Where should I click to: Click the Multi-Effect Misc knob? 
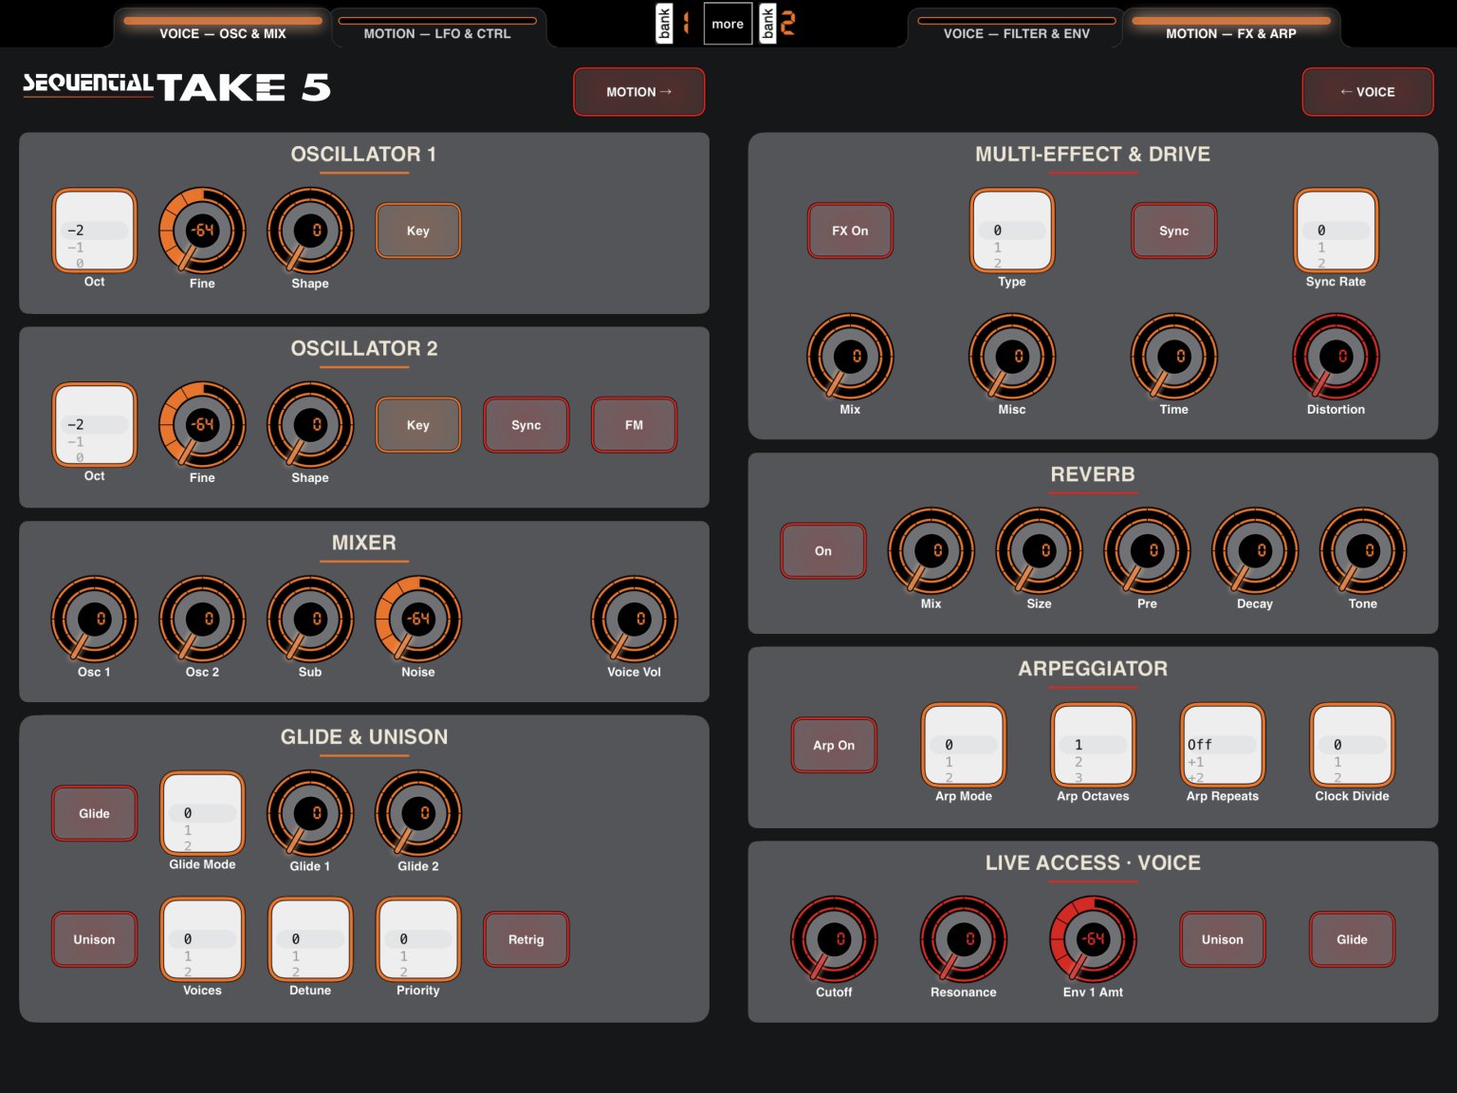(x=1012, y=357)
